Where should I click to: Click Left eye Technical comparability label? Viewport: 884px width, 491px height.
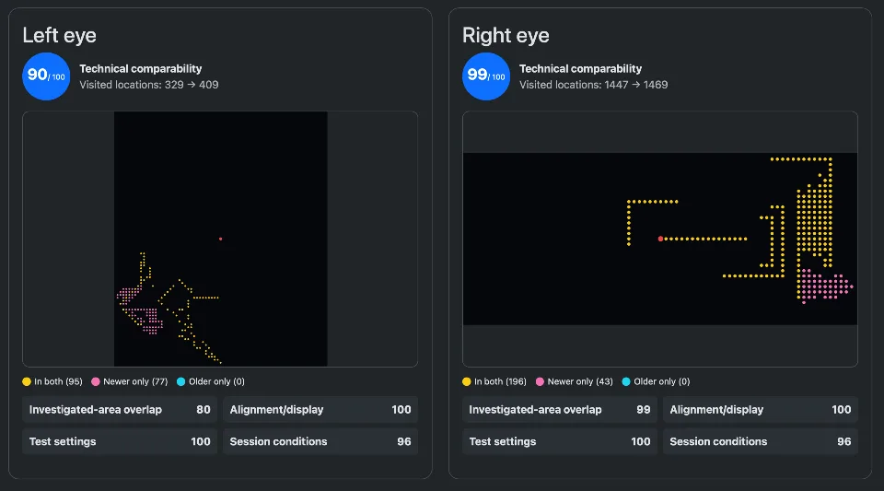coord(140,69)
